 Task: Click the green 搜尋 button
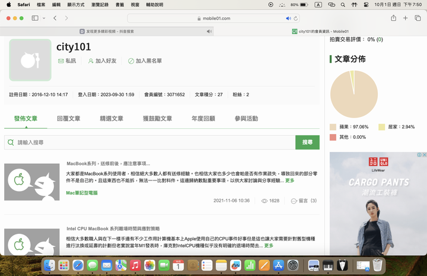click(x=307, y=142)
